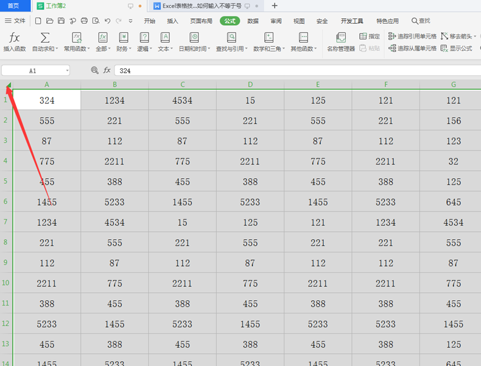Screen dimensions: 481x366
Task: Select the Formulas (公式) ribbon tab
Action: click(x=230, y=21)
